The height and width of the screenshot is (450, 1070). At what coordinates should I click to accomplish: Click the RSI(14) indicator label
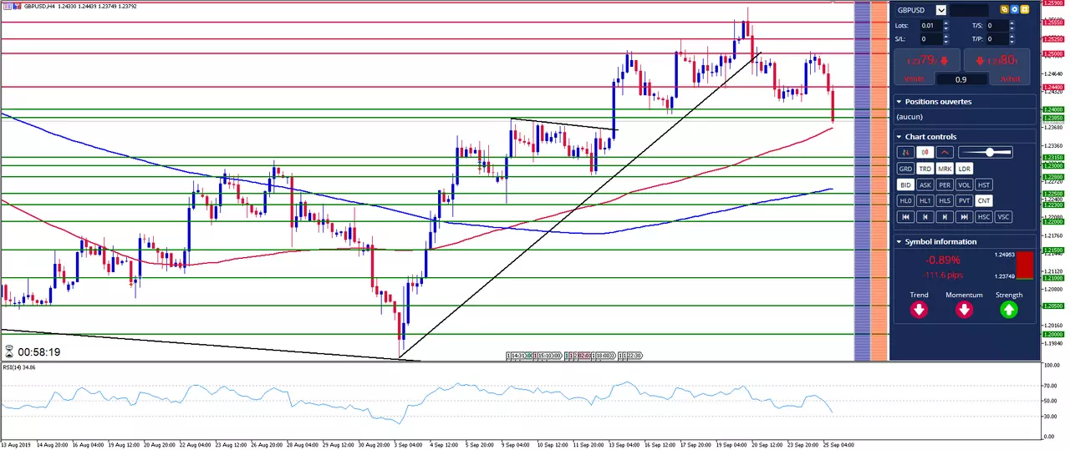tap(19, 367)
